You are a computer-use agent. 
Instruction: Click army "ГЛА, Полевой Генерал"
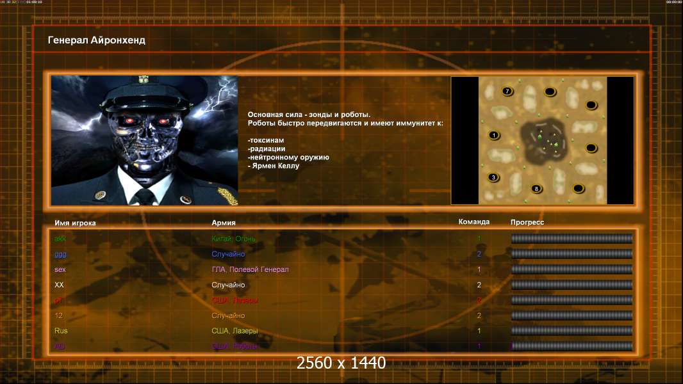click(250, 269)
